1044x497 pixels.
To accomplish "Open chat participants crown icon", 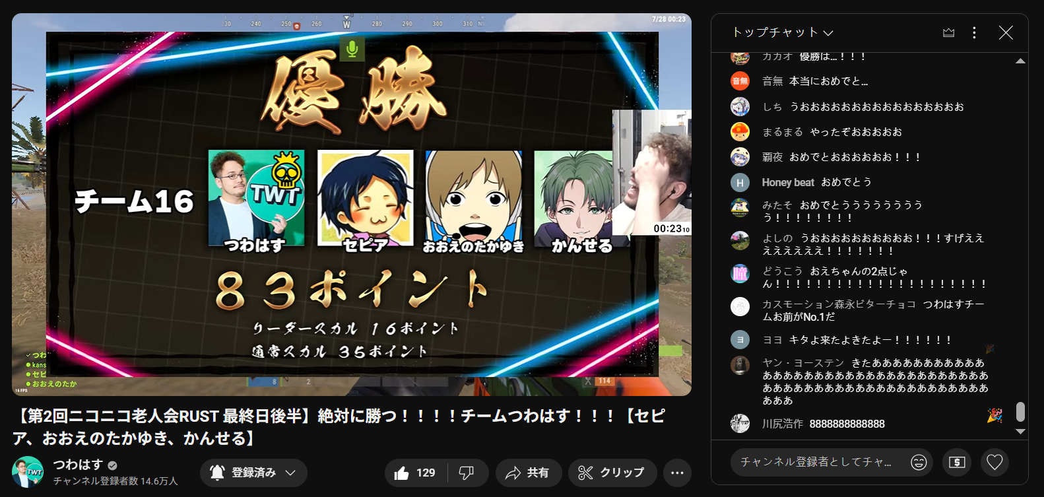I will click(x=948, y=32).
